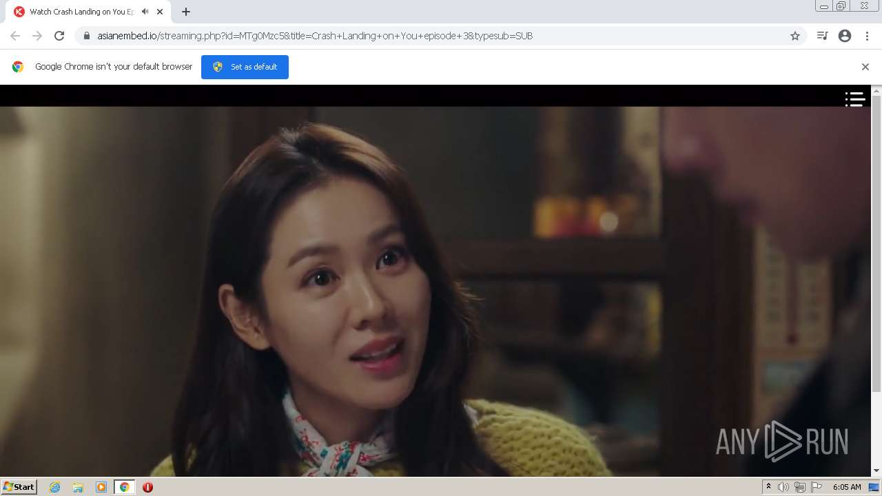Launch Internet Explorer from taskbar
Screen dimensions: 882x496
[54, 487]
